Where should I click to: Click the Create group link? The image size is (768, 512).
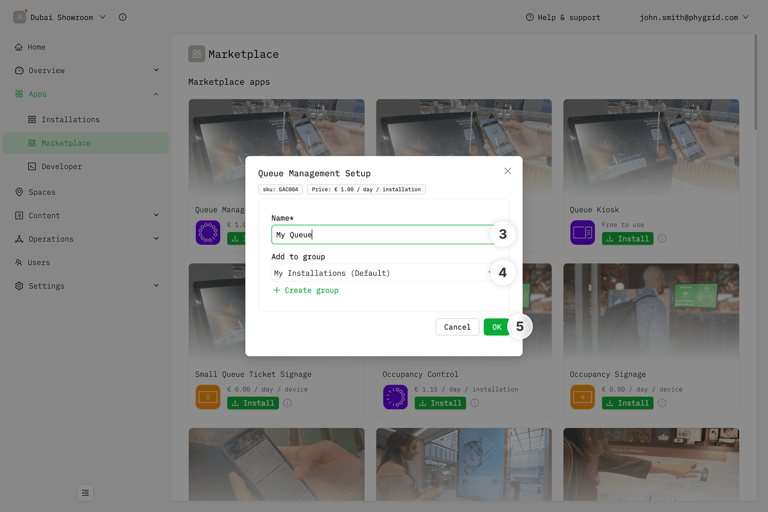click(x=306, y=290)
